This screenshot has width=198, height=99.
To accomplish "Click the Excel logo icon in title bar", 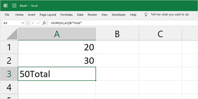I will [6, 6].
